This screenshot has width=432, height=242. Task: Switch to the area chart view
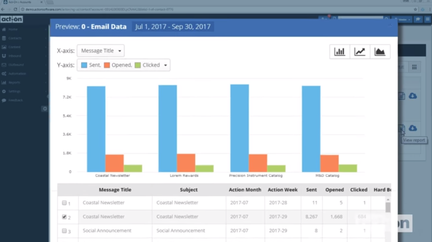pos(380,52)
